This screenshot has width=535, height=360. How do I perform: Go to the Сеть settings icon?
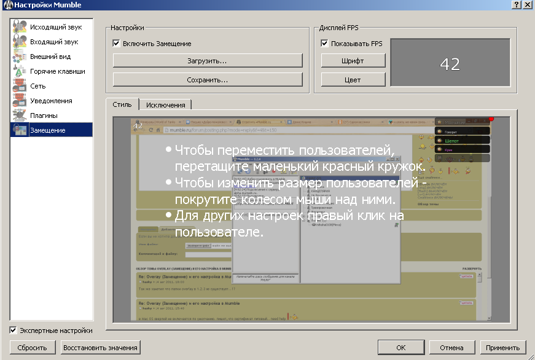(19, 86)
